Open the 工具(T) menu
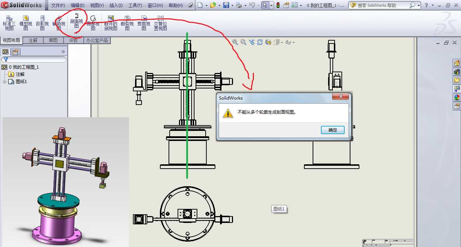The height and width of the screenshot is (247, 461). [x=135, y=5]
